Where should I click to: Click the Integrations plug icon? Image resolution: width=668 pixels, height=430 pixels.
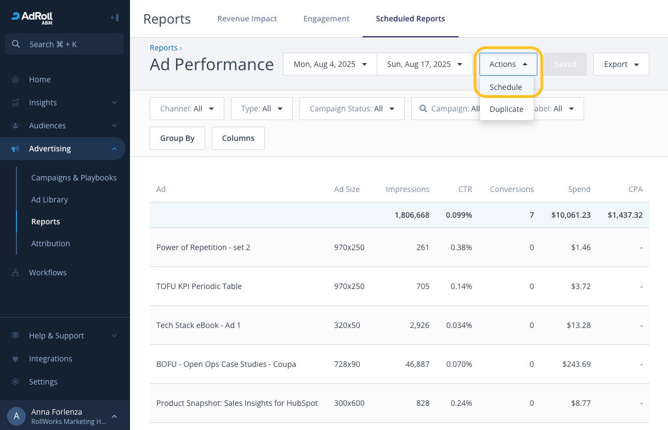[16, 359]
